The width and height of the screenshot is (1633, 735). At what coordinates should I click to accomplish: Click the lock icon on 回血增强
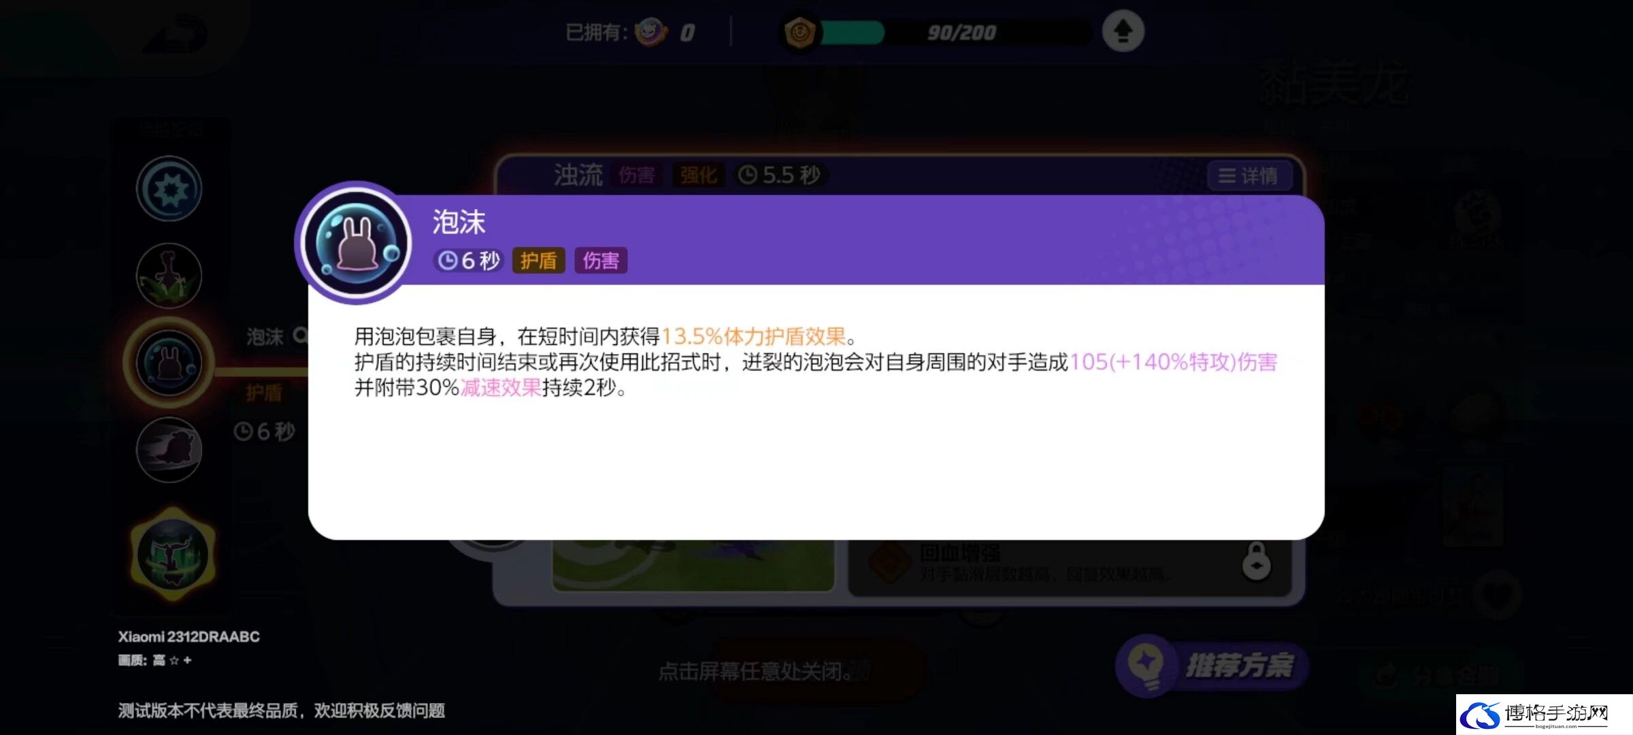click(x=1256, y=562)
